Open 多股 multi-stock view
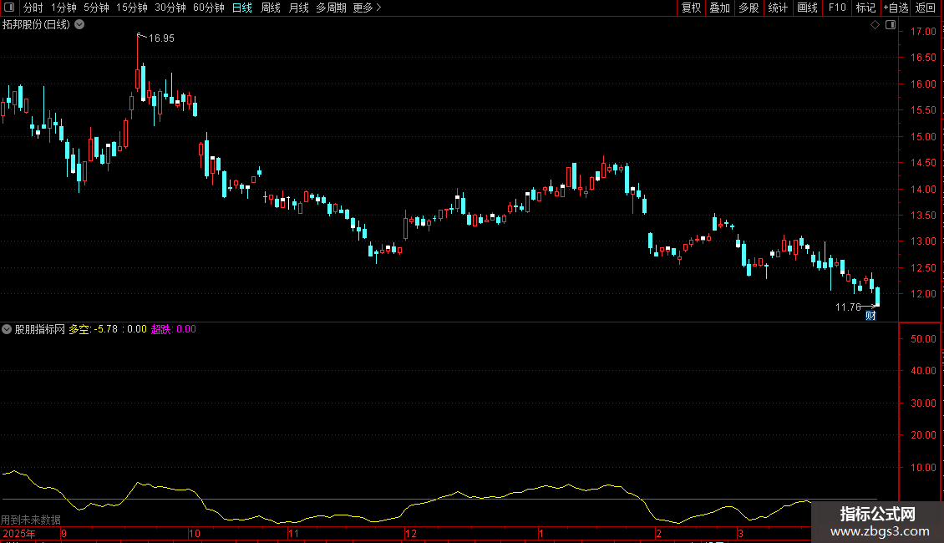 (x=749, y=8)
